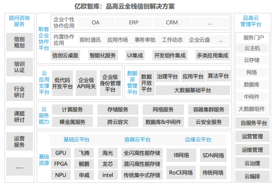Select the 全闪高性能存储 box
The image size is (273, 186).
tap(142, 153)
